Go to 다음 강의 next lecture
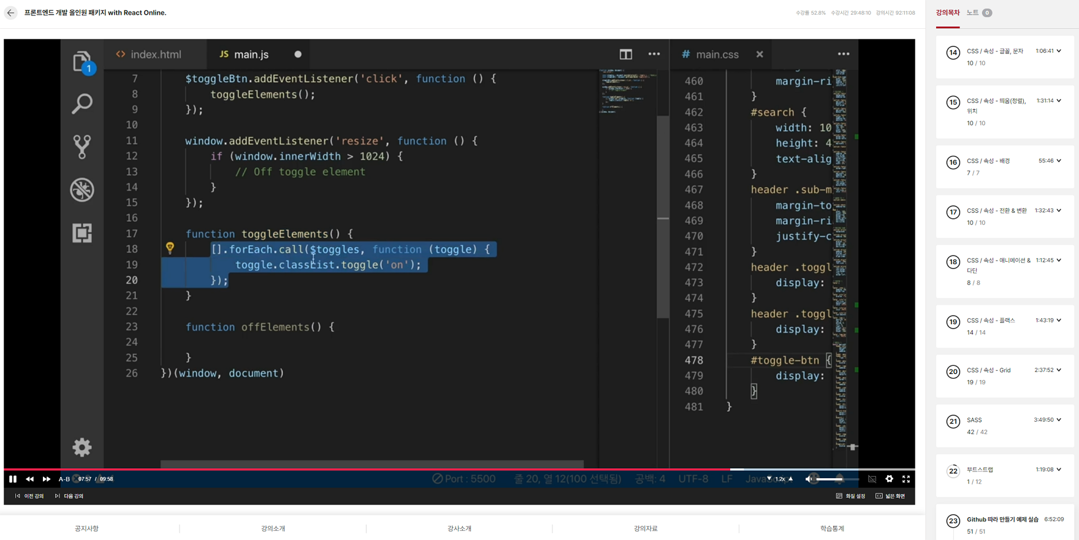 (x=69, y=496)
